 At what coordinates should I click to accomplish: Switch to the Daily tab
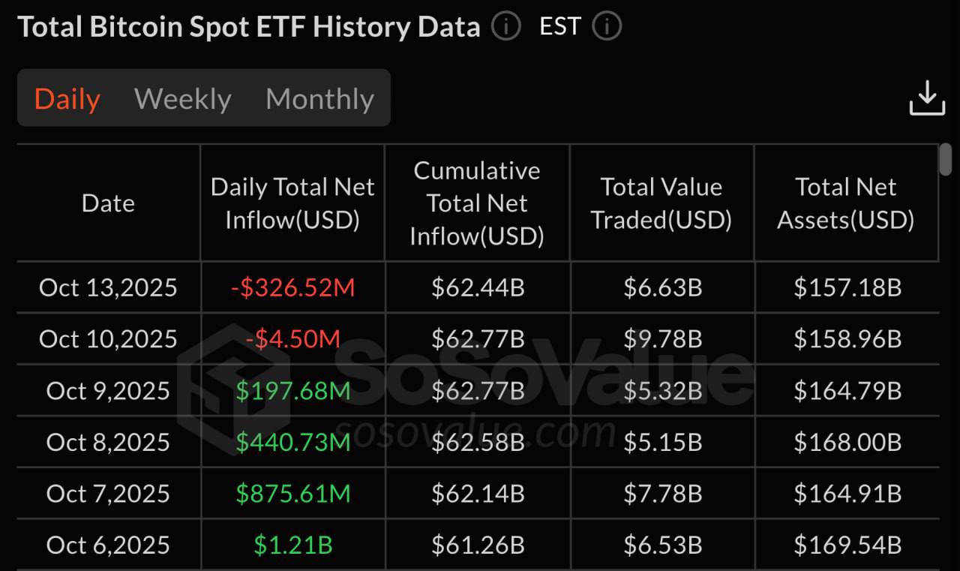click(67, 99)
